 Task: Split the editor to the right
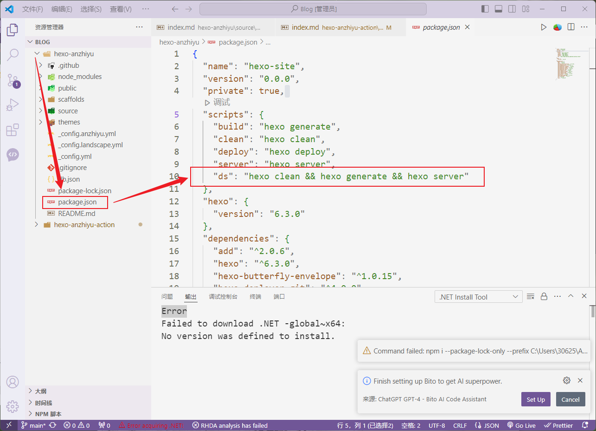pos(571,27)
